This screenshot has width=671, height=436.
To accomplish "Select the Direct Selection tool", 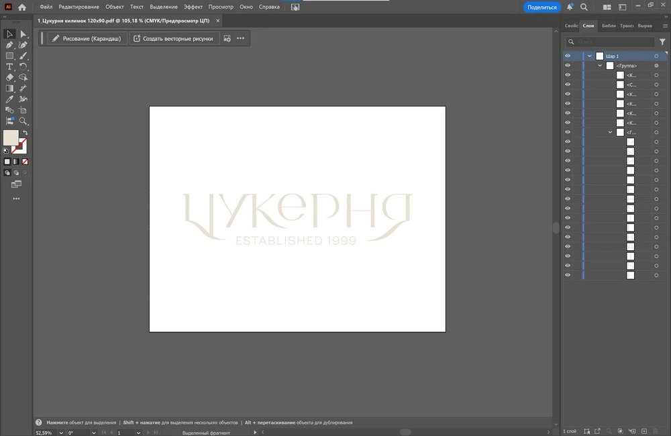I will [23, 34].
